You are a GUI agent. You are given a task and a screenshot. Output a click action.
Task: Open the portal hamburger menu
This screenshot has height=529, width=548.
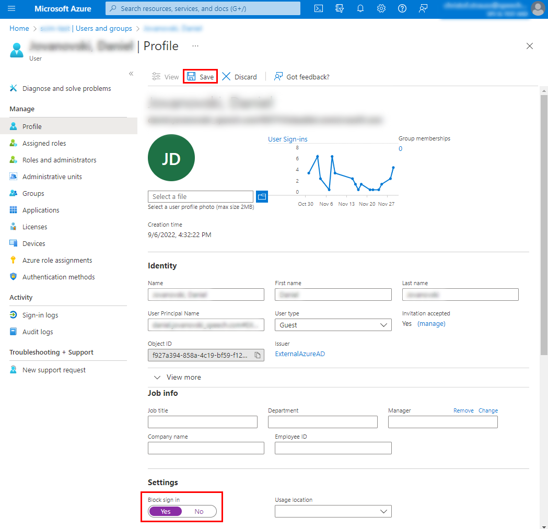coord(11,8)
